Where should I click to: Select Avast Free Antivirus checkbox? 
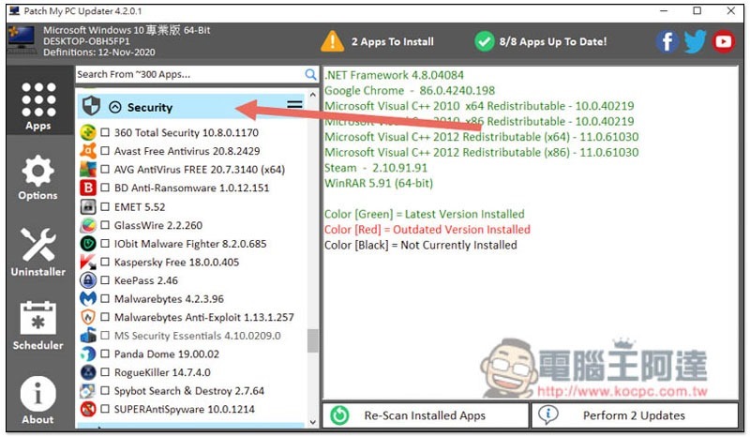click(105, 151)
